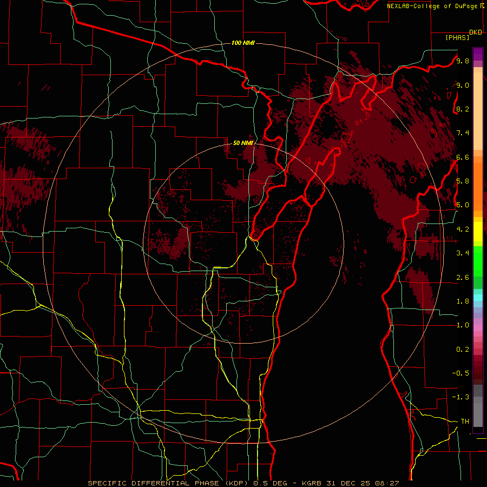
Task: Click the 2.6 scale value
Action: pyautogui.click(x=463, y=278)
